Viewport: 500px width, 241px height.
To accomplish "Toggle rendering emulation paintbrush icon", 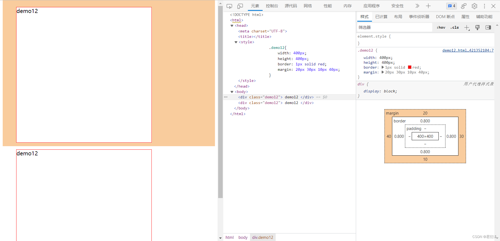I will (477, 28).
